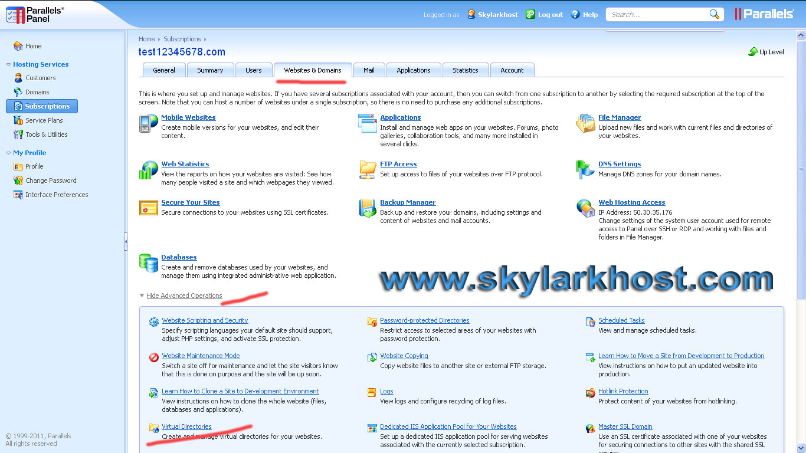Click the Home breadcrumb link
This screenshot has width=806, height=453.
pos(146,39)
